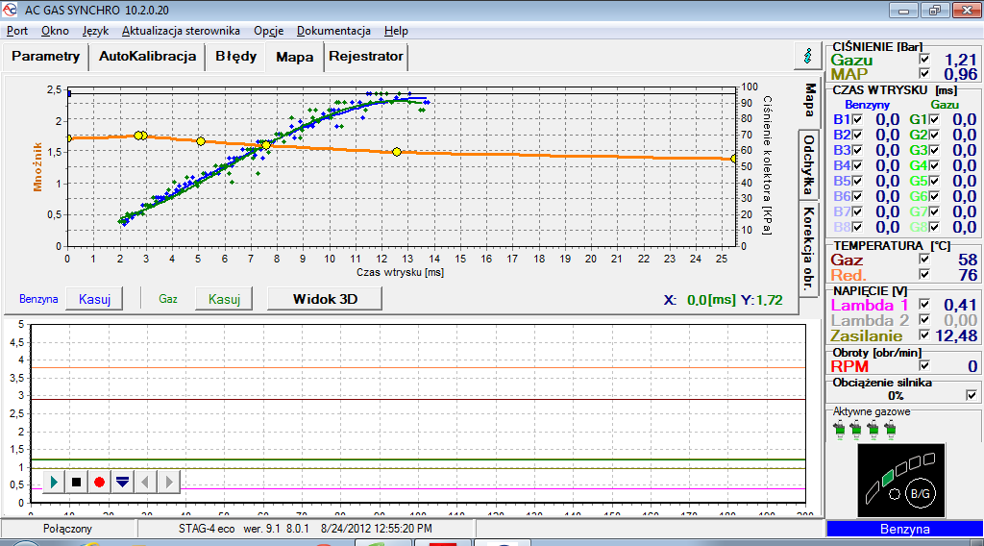Click the Widok 3D button

[x=324, y=299]
